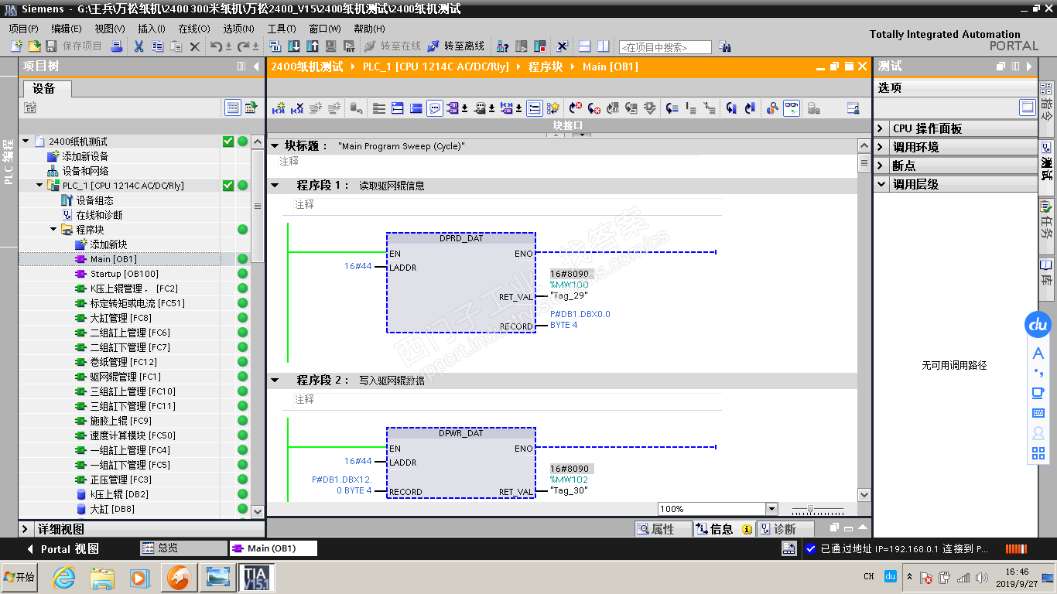Click the print icon in main toolbar

(117, 46)
